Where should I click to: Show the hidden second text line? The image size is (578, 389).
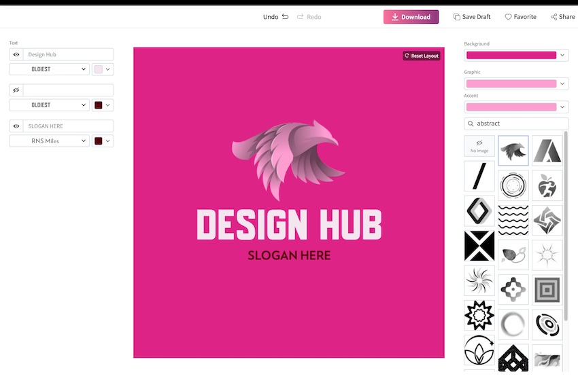(x=16, y=90)
